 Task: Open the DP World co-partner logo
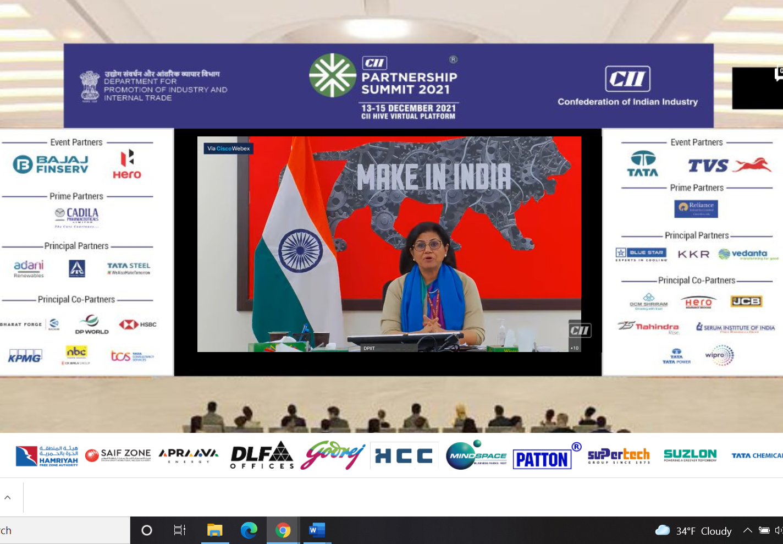coord(92,325)
